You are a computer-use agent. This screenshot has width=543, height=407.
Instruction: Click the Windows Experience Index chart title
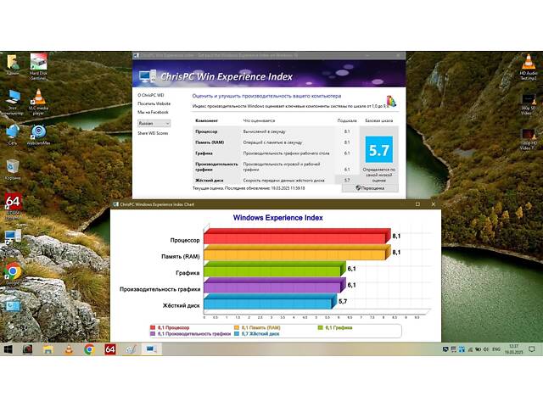pos(278,218)
